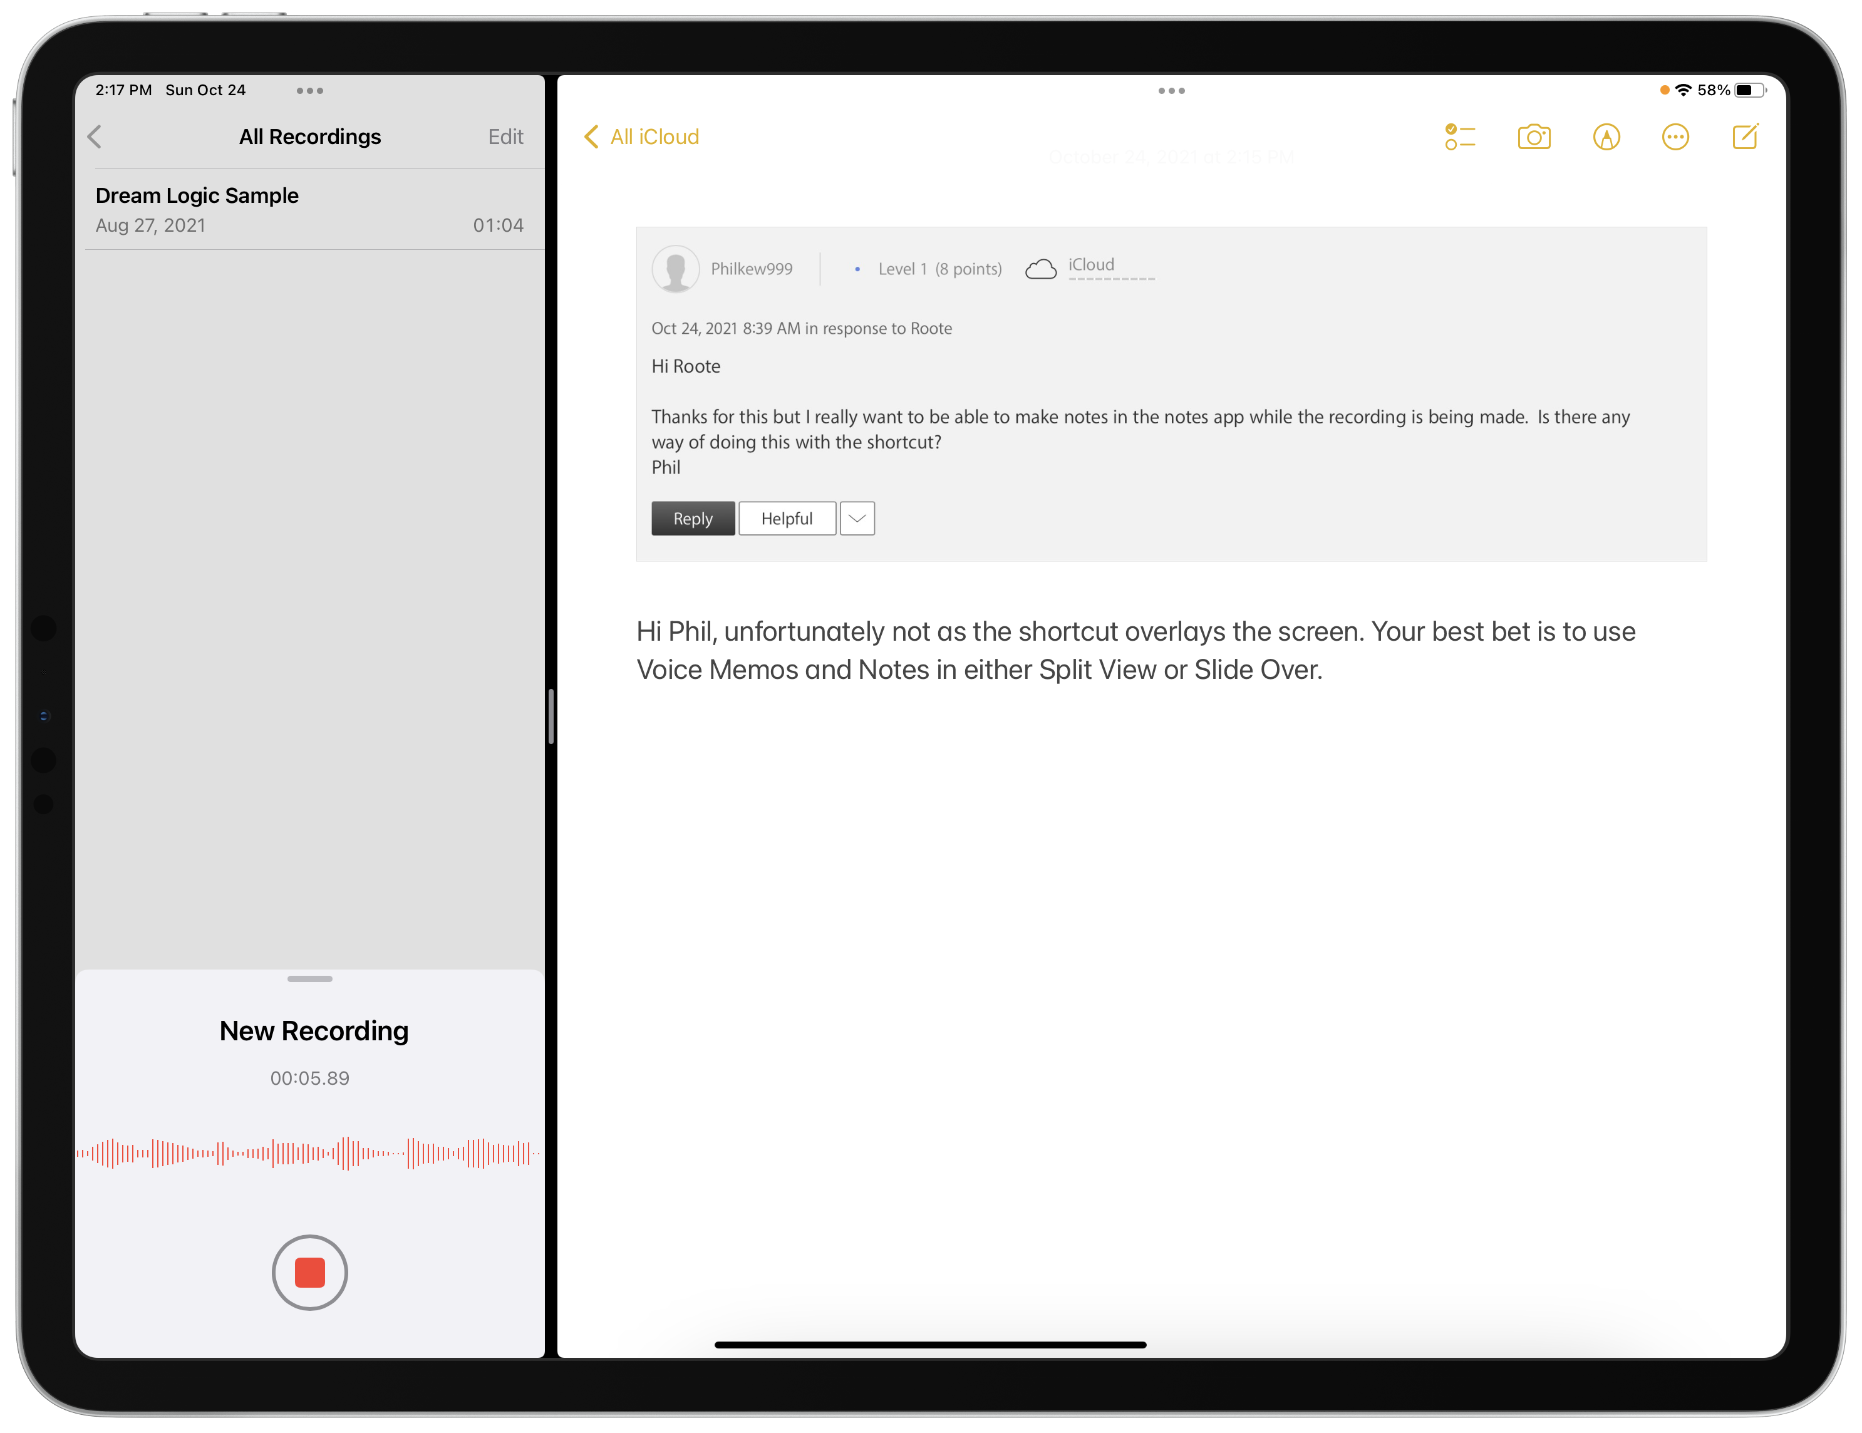Image resolution: width=1862 pixels, height=1433 pixels.
Task: Reply to Philkew999's post
Action: [x=692, y=519]
